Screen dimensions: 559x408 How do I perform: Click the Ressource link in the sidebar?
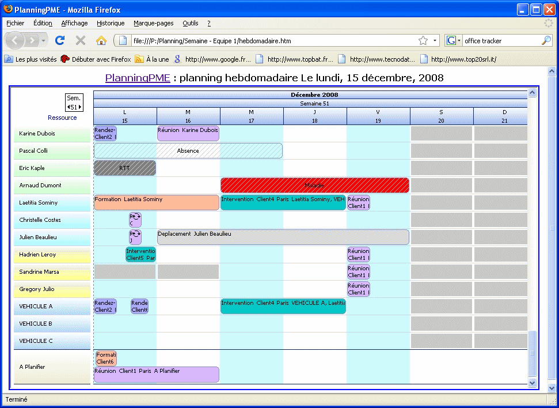click(x=62, y=118)
